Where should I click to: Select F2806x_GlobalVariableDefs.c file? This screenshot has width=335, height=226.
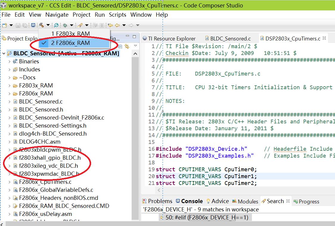[x=56, y=190]
